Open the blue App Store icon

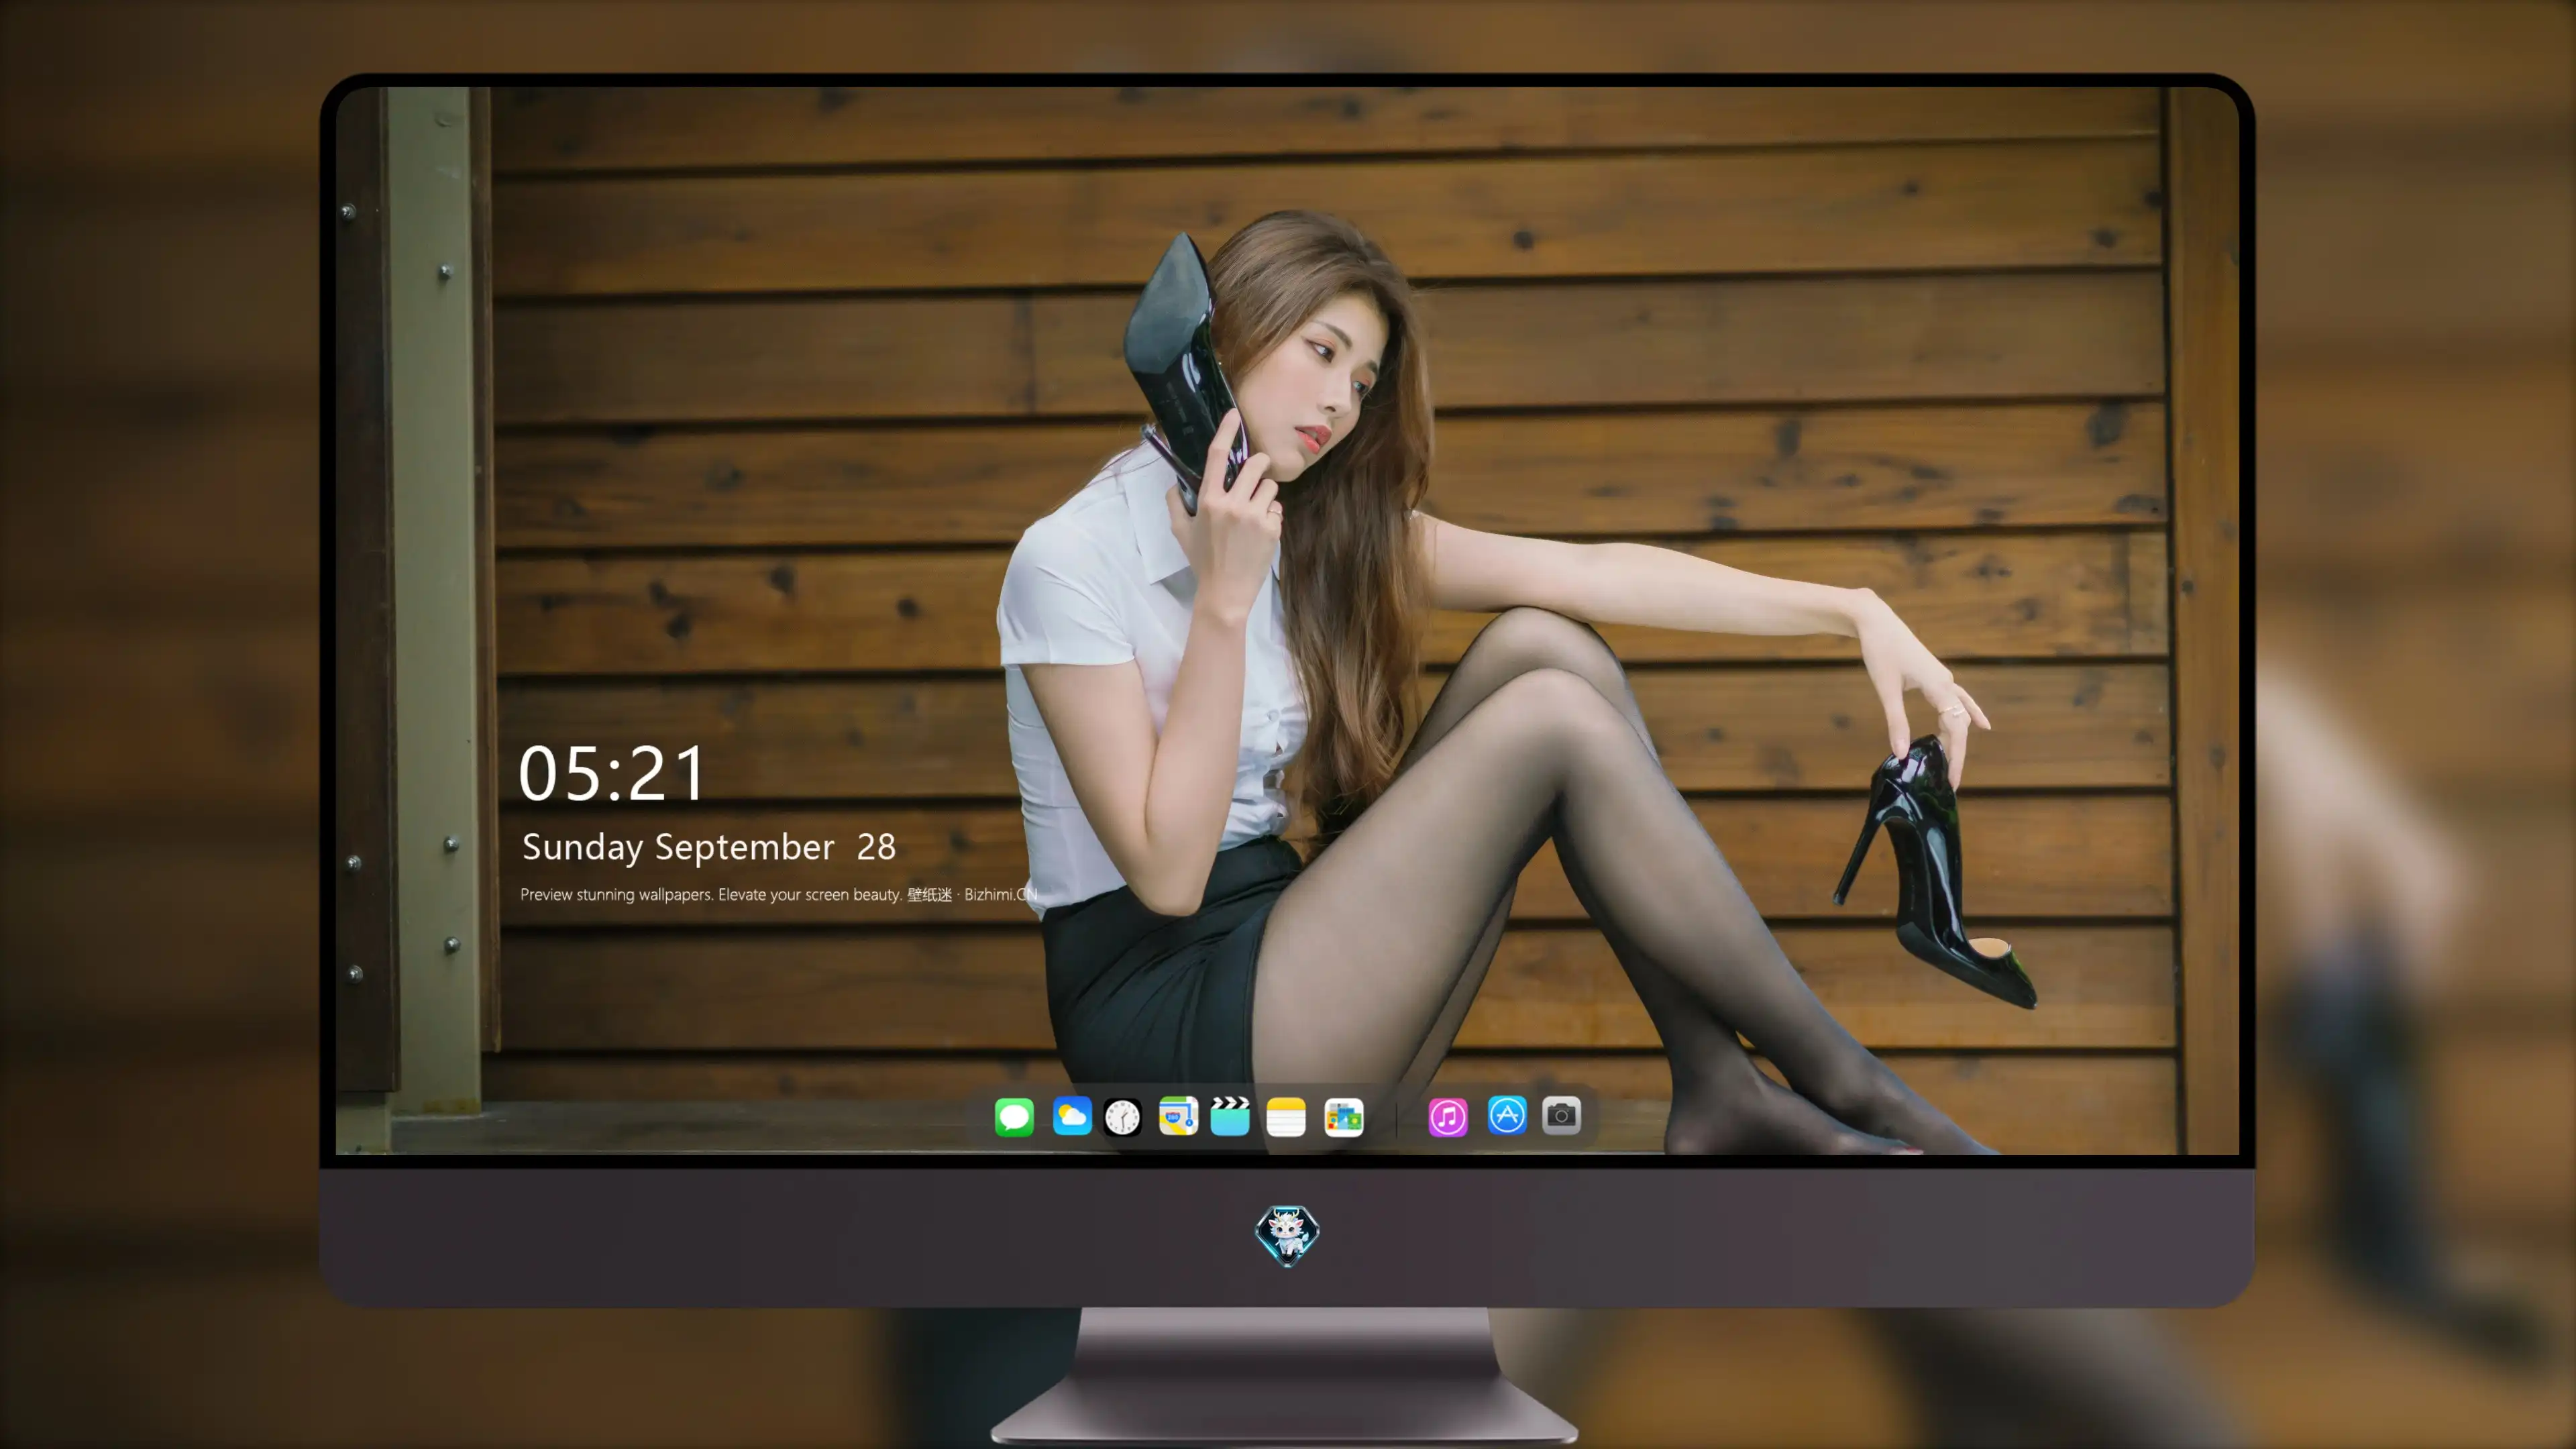pyautogui.click(x=1507, y=1115)
